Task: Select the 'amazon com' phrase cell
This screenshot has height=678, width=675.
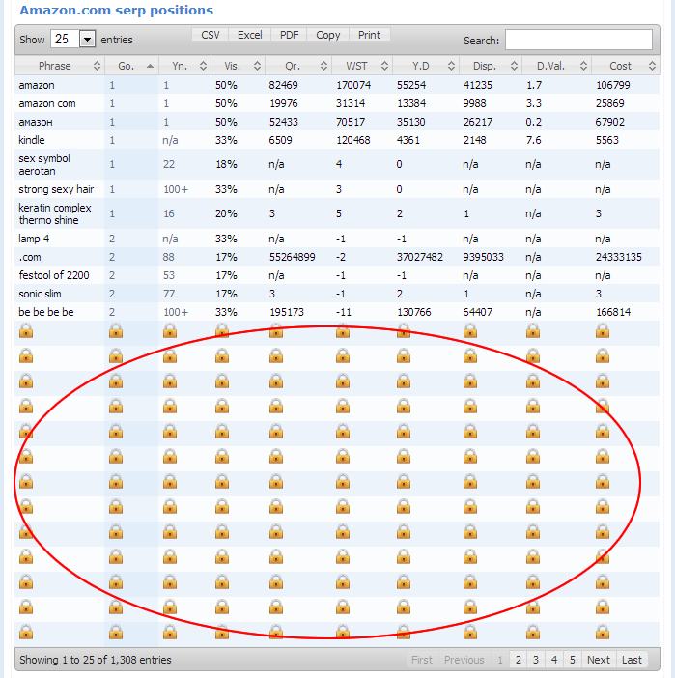Action: pyautogui.click(x=60, y=103)
